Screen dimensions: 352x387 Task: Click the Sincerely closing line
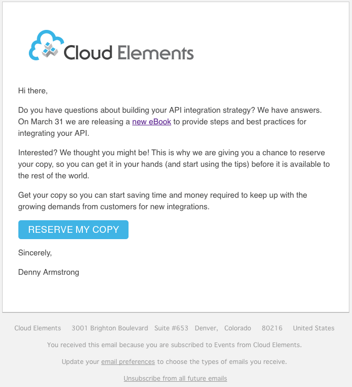click(35, 253)
